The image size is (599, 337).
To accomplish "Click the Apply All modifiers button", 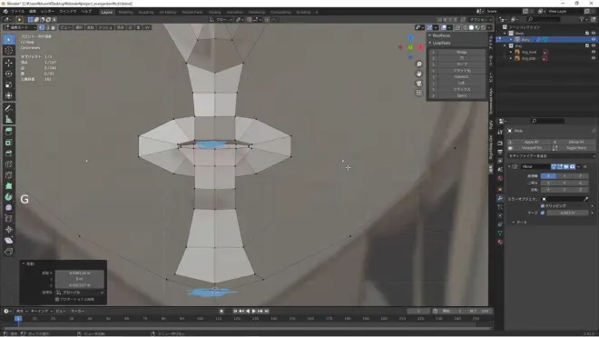I will tap(531, 142).
